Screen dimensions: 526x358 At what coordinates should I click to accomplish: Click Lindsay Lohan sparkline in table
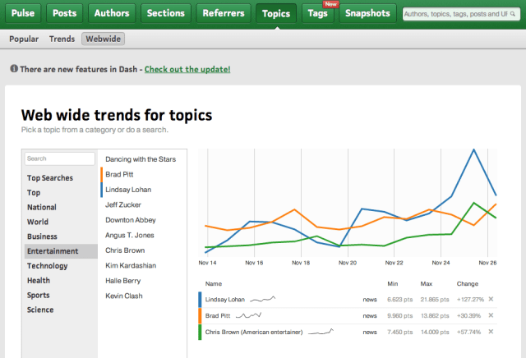[263, 299]
